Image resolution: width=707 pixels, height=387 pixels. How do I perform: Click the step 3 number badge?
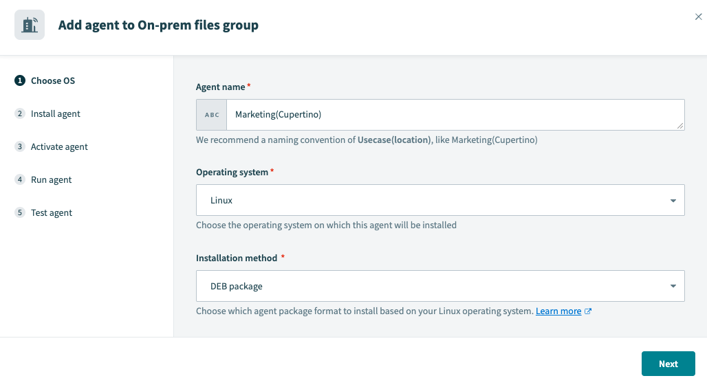pos(20,147)
